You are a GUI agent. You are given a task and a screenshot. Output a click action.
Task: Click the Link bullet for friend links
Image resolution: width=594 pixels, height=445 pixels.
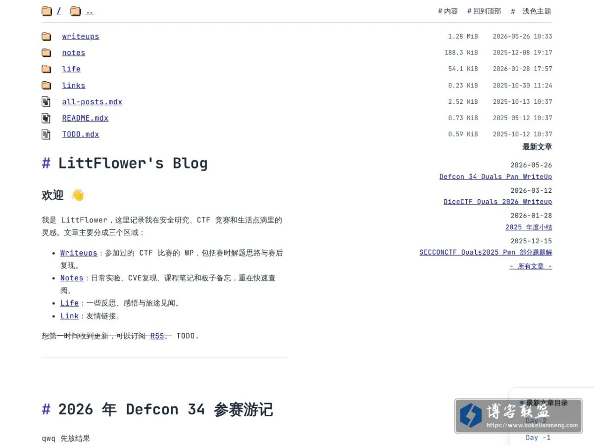tap(69, 316)
